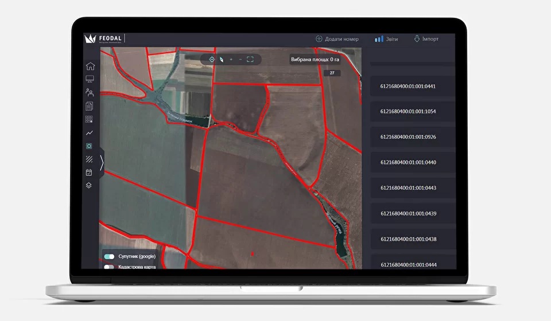The height and width of the screenshot is (321, 551).
Task: Zoom in with the plus map control
Action: click(231, 59)
